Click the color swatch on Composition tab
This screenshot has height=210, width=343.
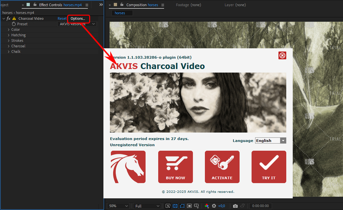[x=115, y=4]
